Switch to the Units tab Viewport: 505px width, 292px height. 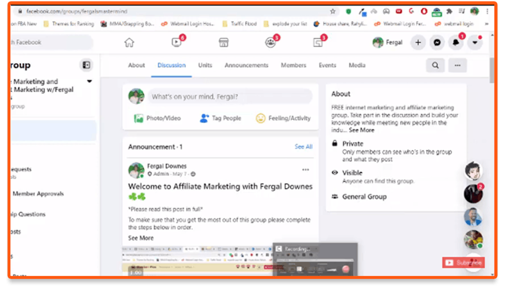(x=205, y=66)
